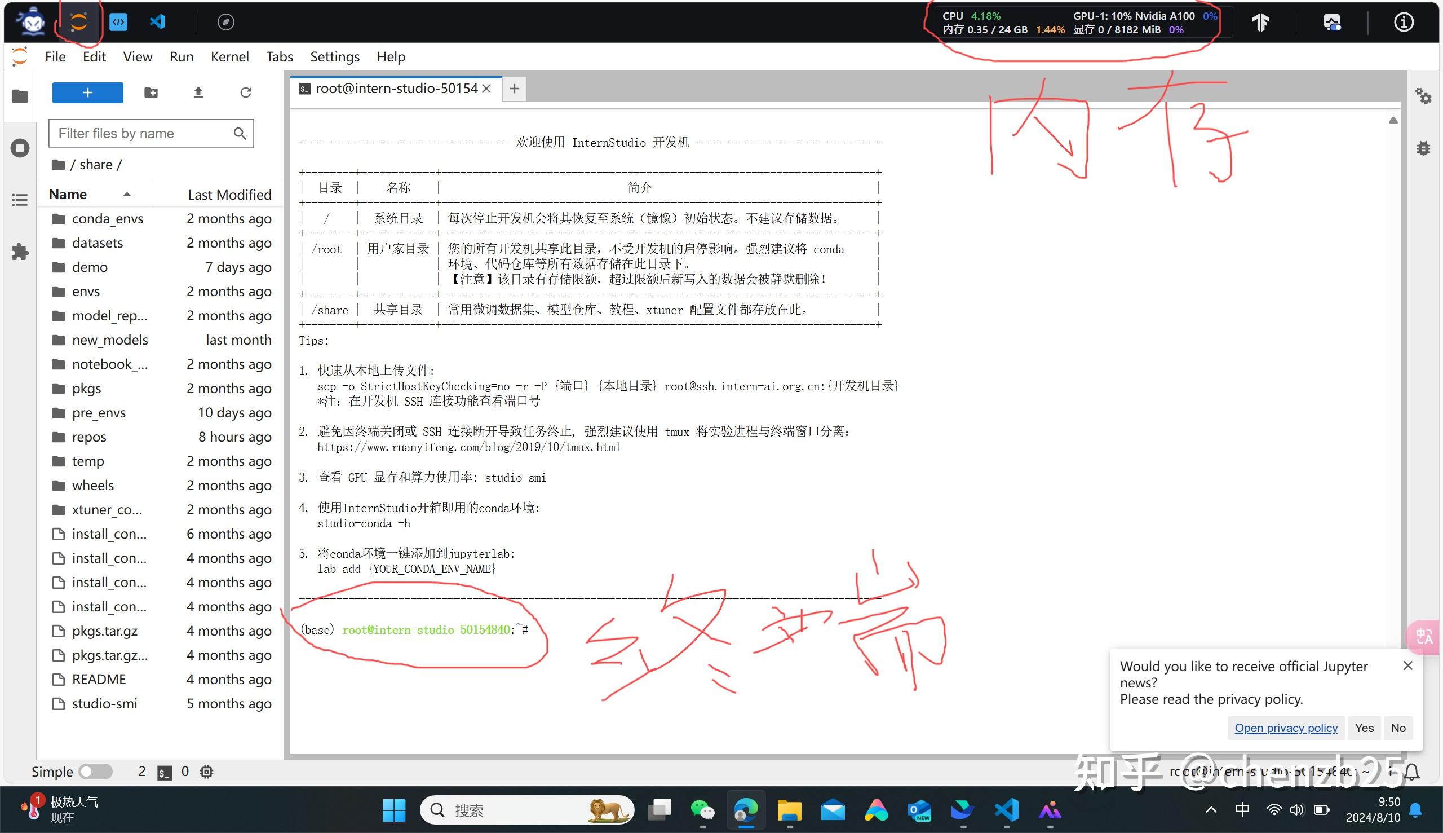Image resolution: width=1443 pixels, height=833 pixels.
Task: Open the VS Code icon in top bar
Action: 157,22
